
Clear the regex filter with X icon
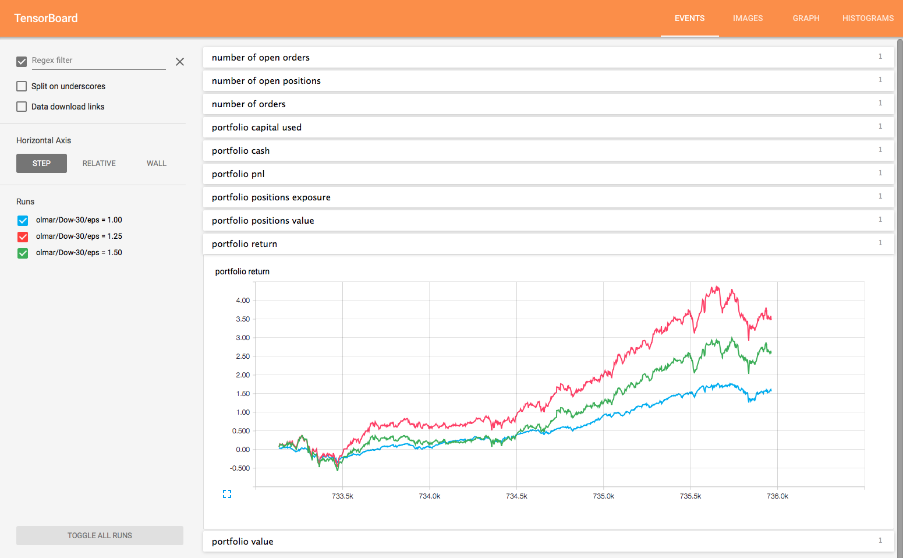pos(180,62)
